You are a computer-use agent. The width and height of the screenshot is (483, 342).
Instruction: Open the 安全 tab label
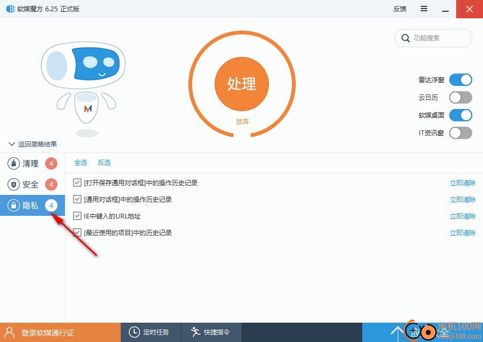(x=31, y=185)
